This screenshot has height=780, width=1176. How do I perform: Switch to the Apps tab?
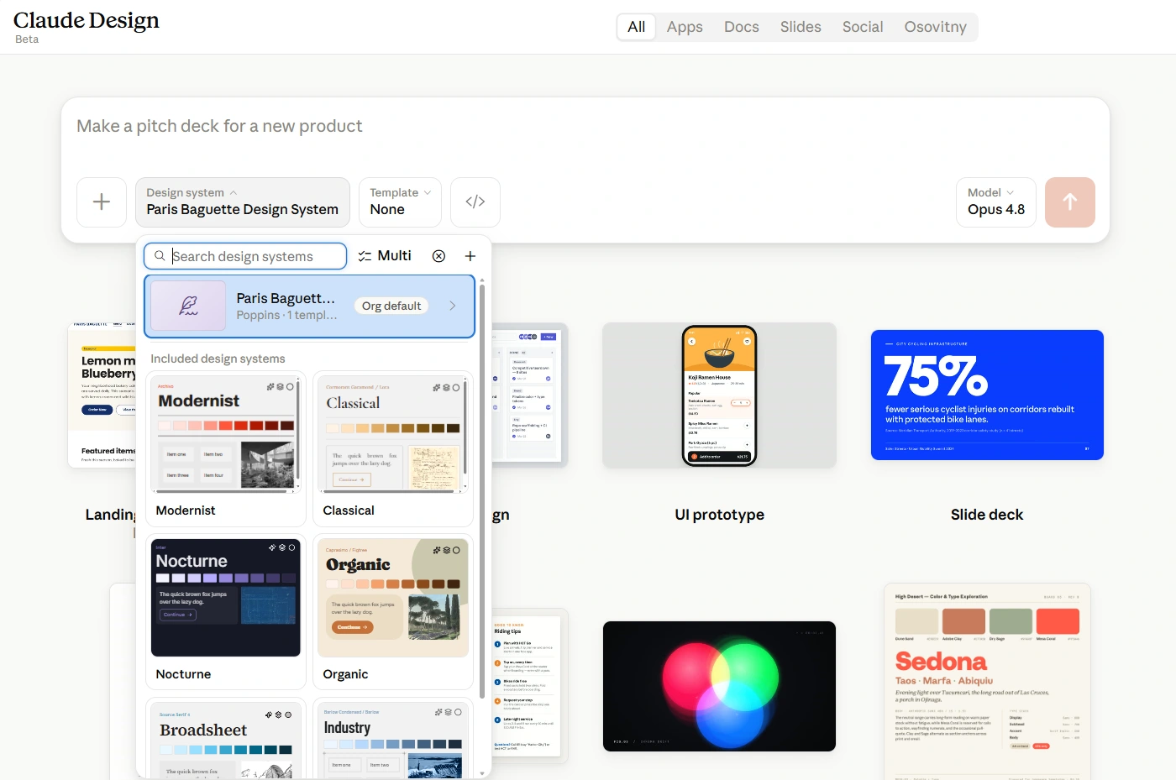pyautogui.click(x=685, y=27)
